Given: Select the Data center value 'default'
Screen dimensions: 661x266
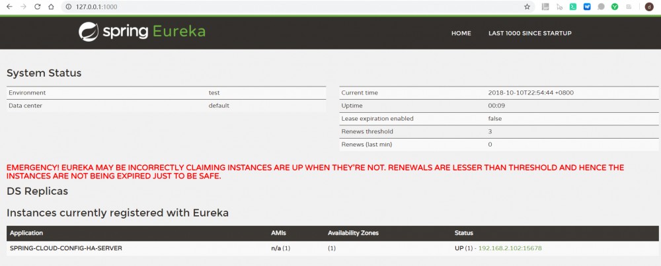Looking at the screenshot, I should pyautogui.click(x=219, y=106).
